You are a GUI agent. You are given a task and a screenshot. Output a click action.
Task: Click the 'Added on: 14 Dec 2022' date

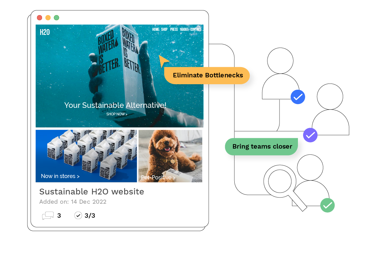(x=73, y=202)
